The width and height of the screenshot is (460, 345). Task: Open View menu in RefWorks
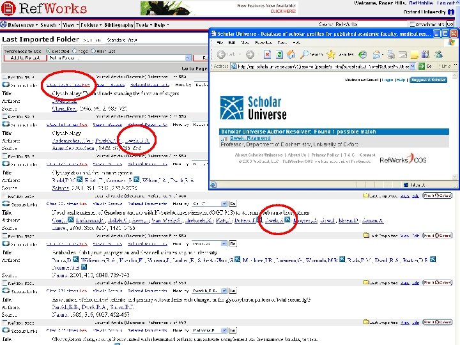[x=70, y=25]
